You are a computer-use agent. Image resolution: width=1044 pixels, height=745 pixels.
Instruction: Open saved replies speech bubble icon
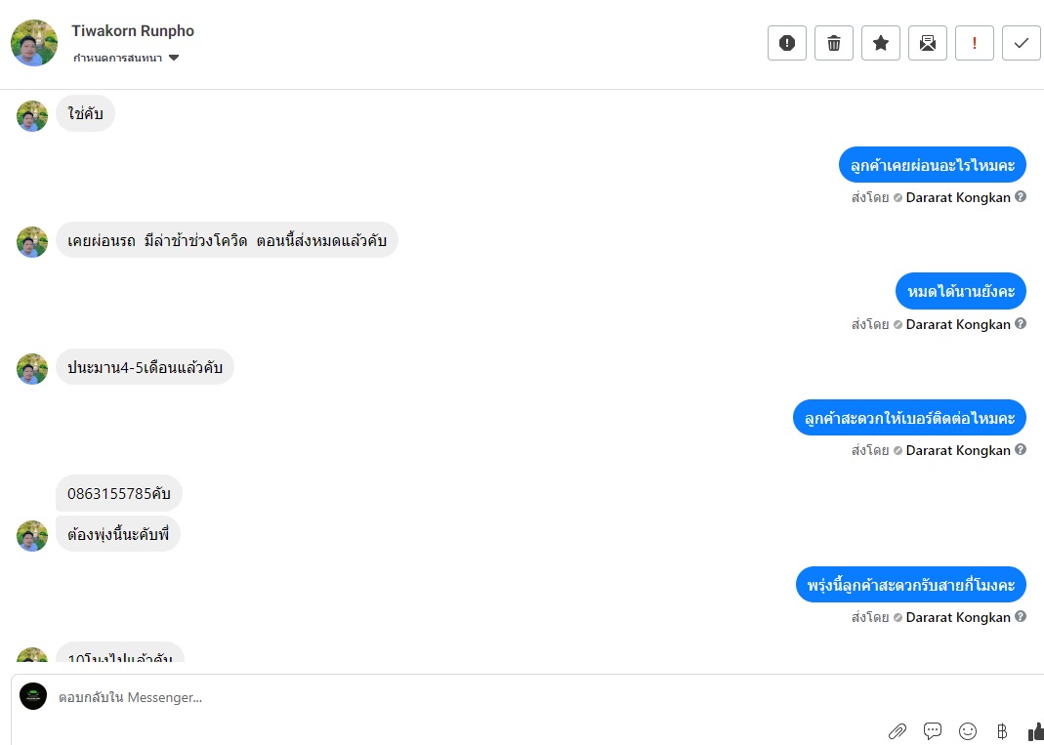tap(933, 731)
